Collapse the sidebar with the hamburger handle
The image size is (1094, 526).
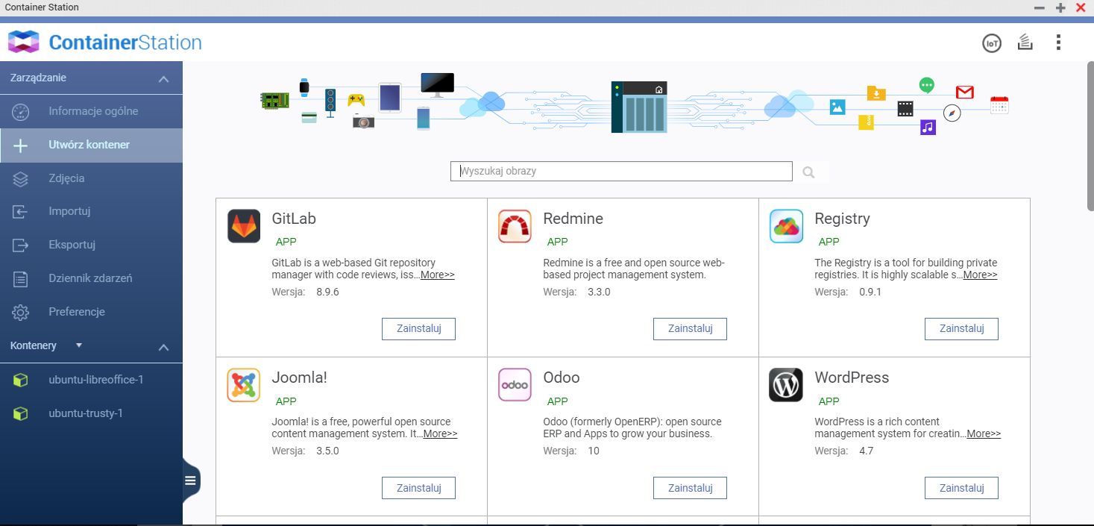point(190,480)
